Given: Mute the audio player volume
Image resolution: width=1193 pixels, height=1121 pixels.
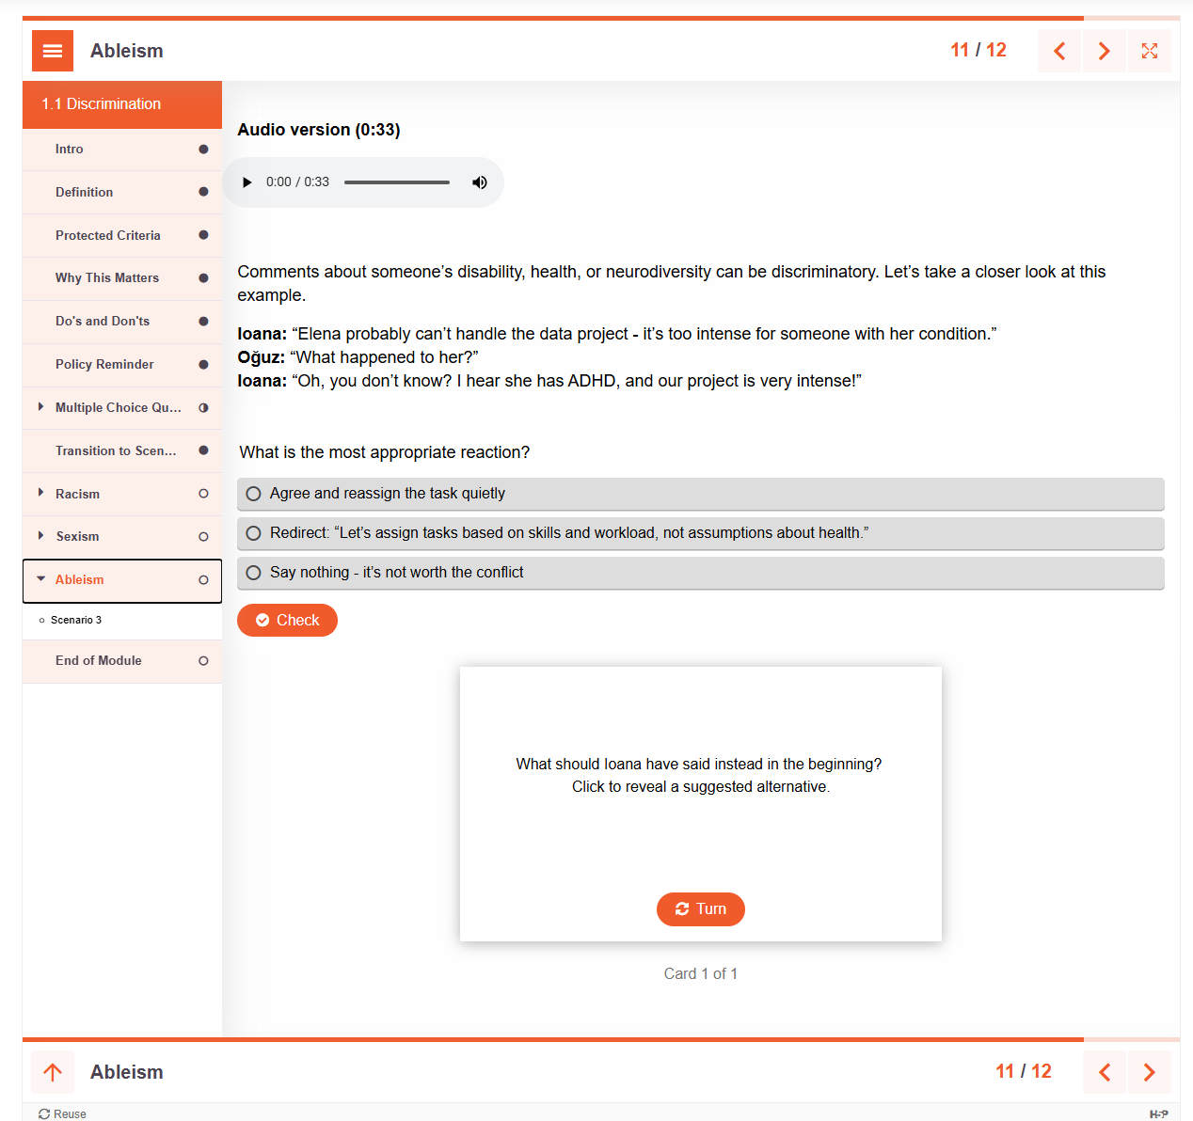Looking at the screenshot, I should 480,182.
